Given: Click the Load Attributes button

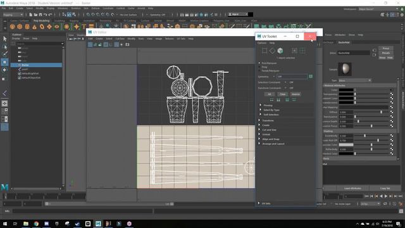Looking at the screenshot, I should pos(352,189).
